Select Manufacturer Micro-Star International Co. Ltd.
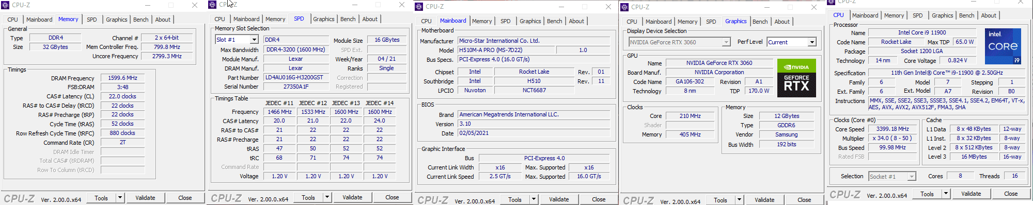 tap(534, 41)
